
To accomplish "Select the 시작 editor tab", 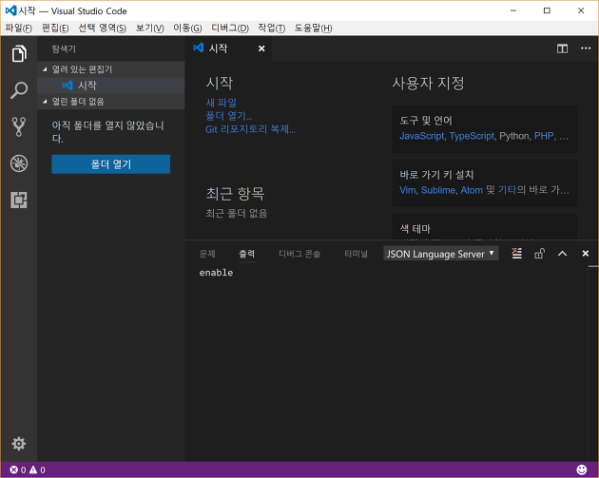I will [x=228, y=48].
